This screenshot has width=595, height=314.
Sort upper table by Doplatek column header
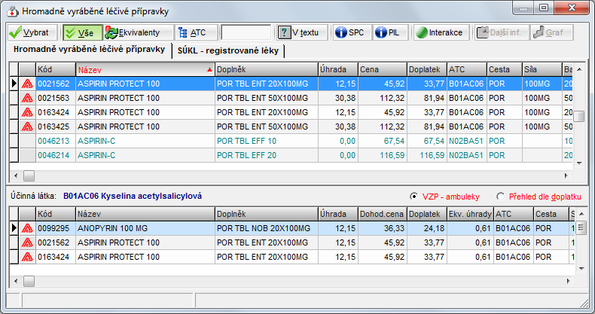[427, 69]
